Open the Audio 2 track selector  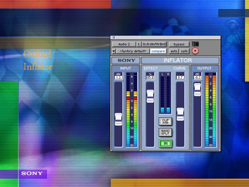pyautogui.click(x=124, y=44)
